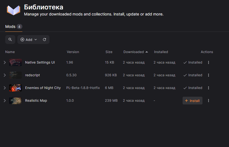The height and width of the screenshot is (147, 229).
Task: Switch to the Mods tab
Action: [10, 27]
